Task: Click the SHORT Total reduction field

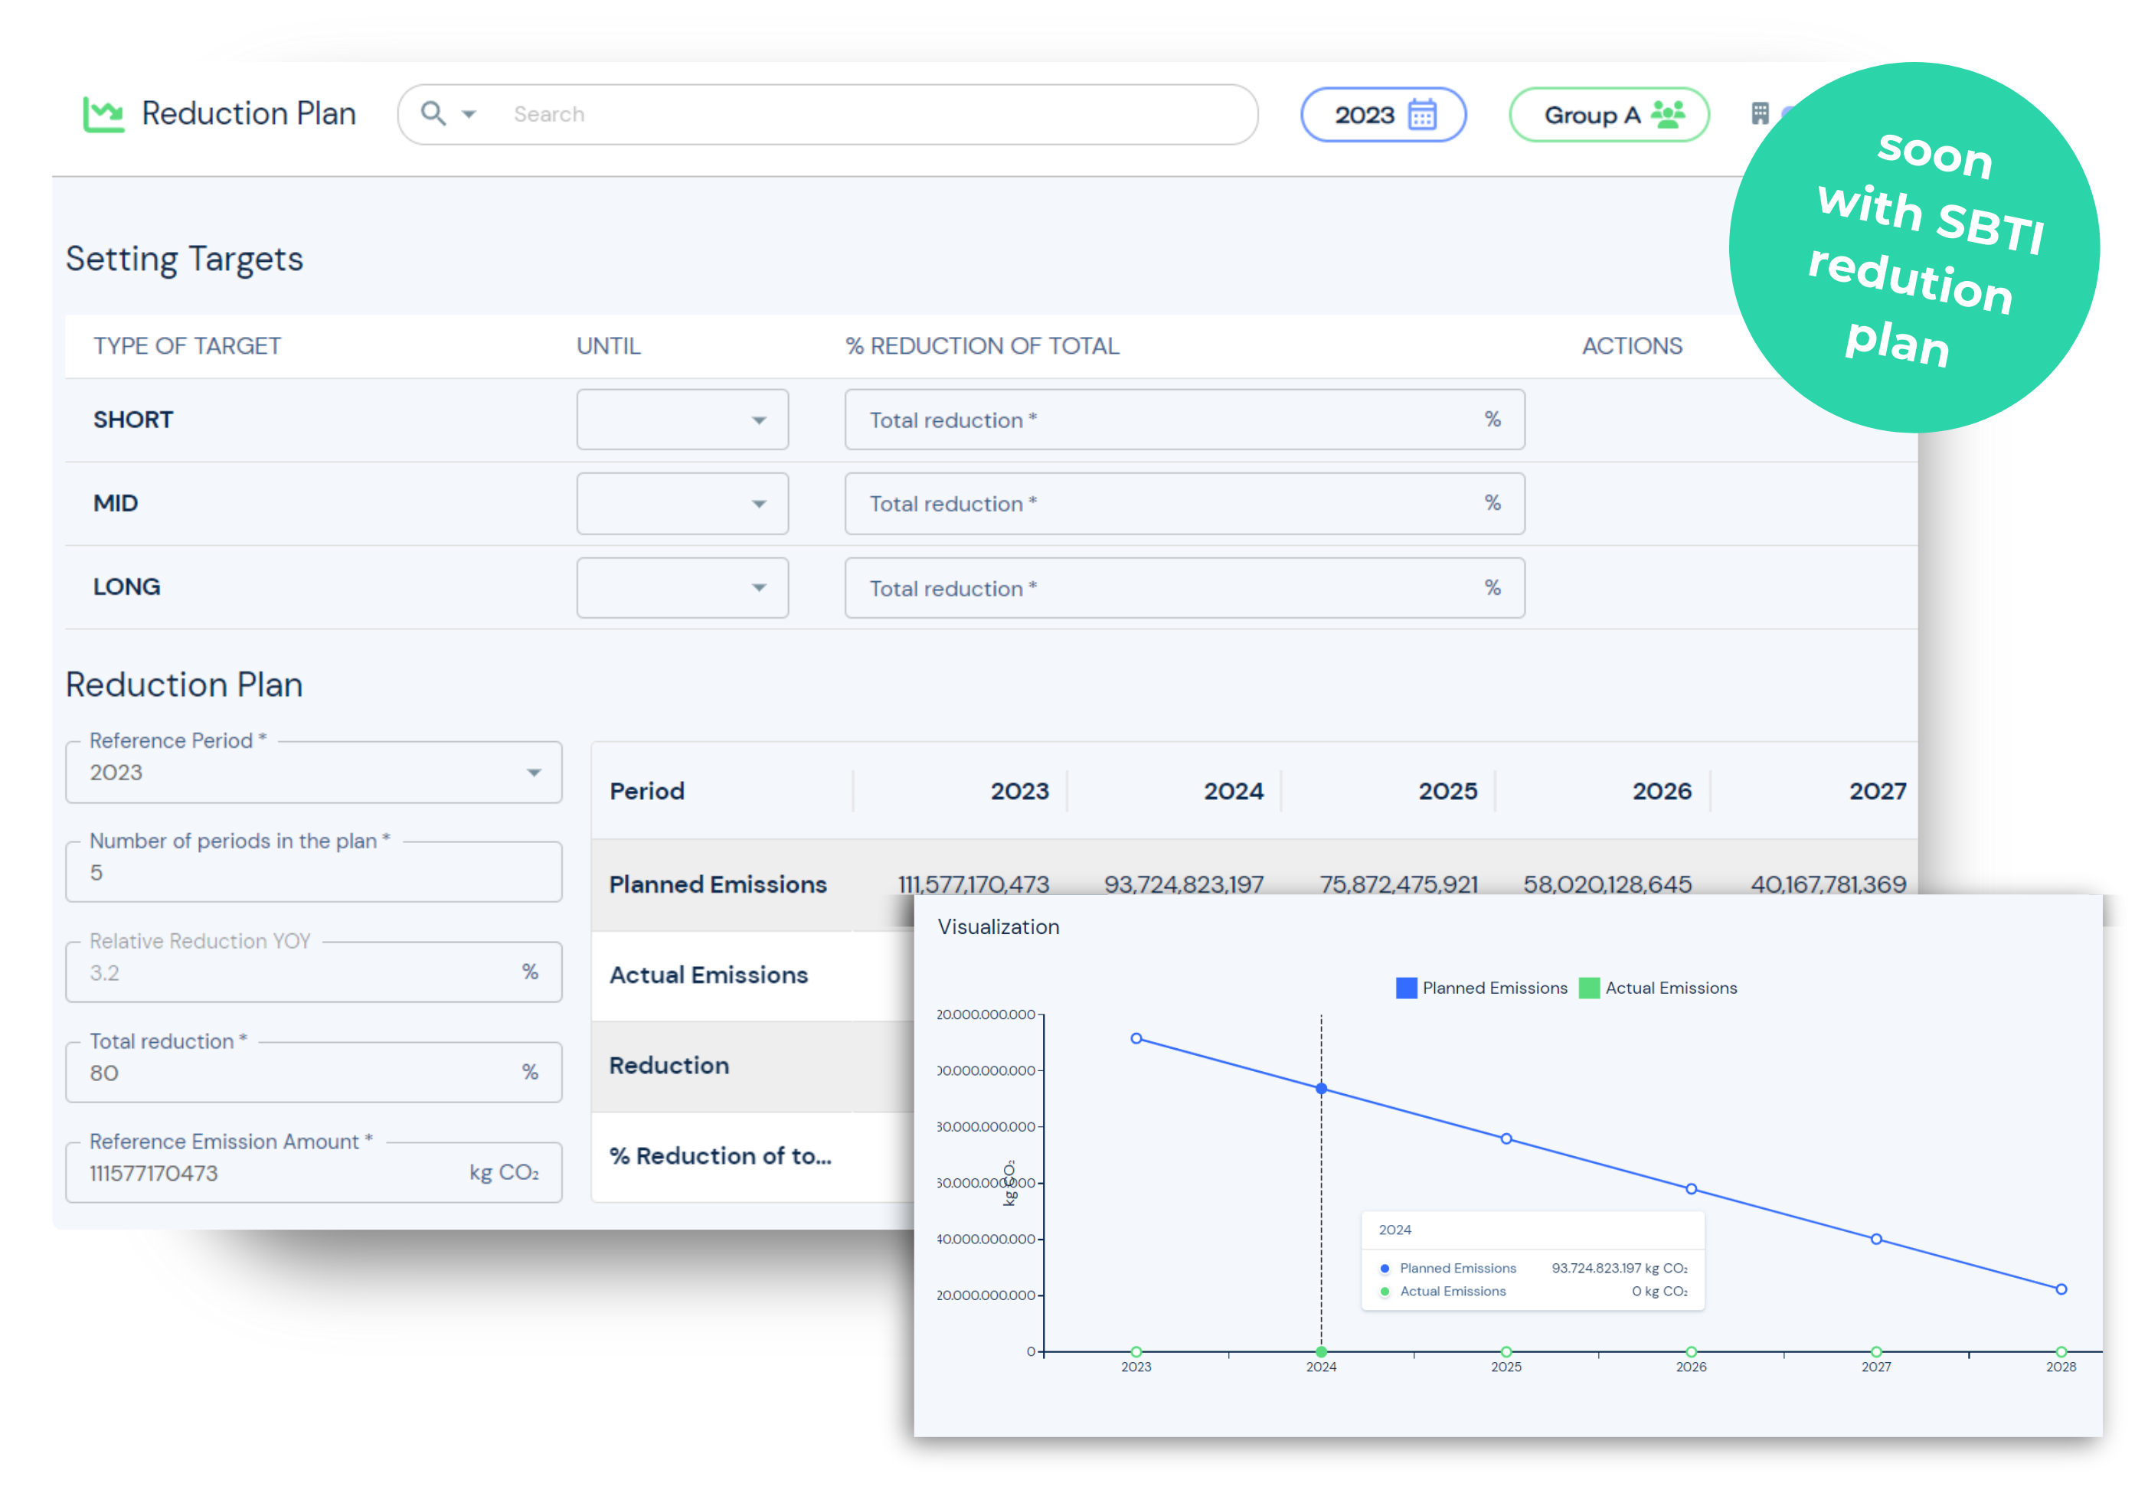Action: pyautogui.click(x=1185, y=419)
